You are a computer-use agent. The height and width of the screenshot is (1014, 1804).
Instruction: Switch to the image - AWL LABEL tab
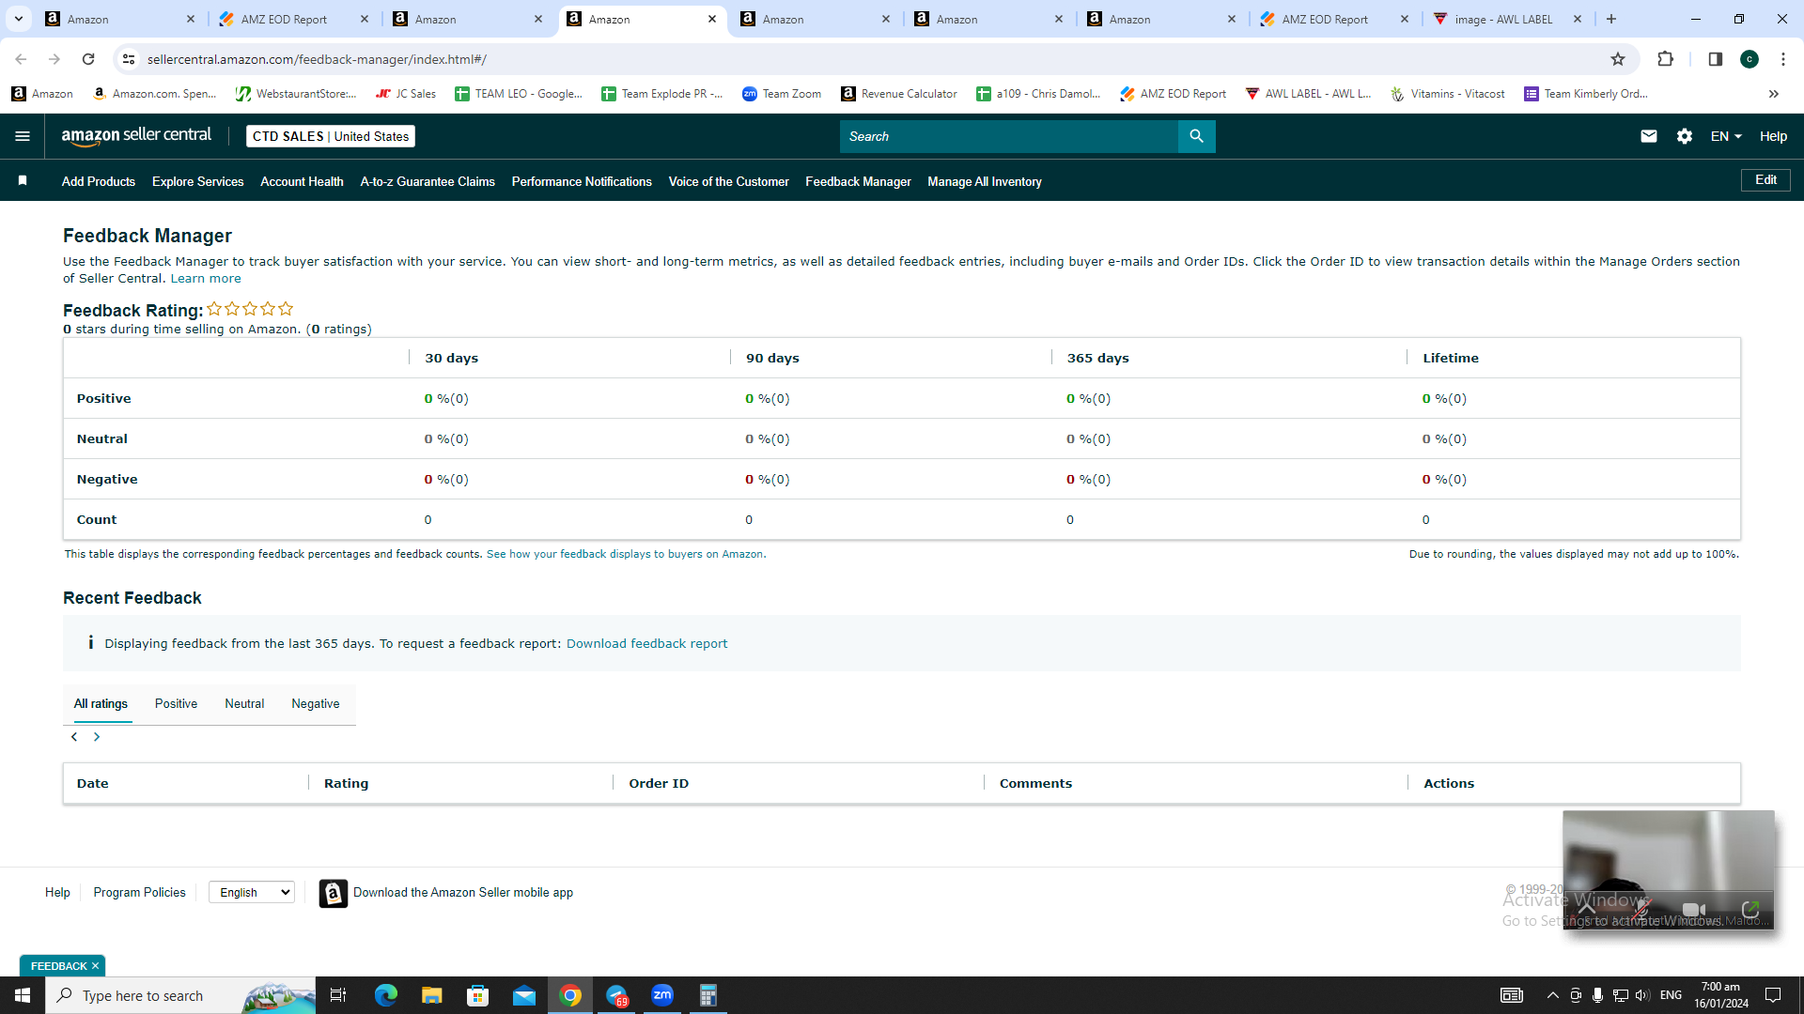[x=1506, y=19]
